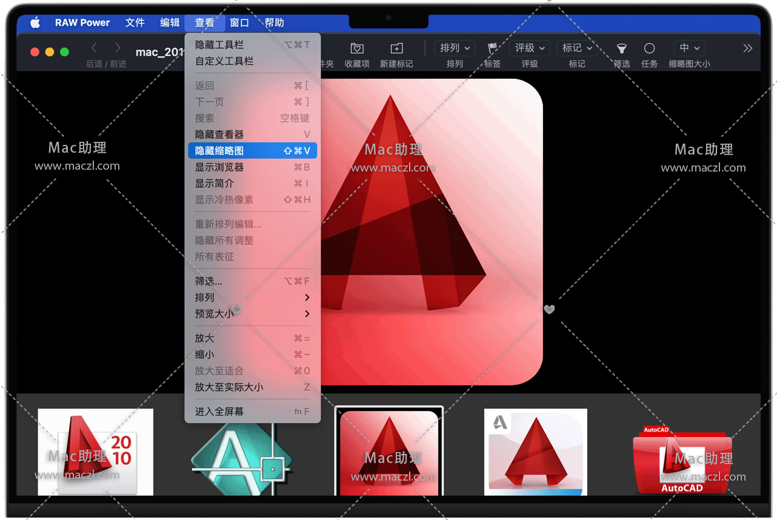Select the AutoCAD 2010 thumbnail
The image size is (777, 520).
[95, 452]
